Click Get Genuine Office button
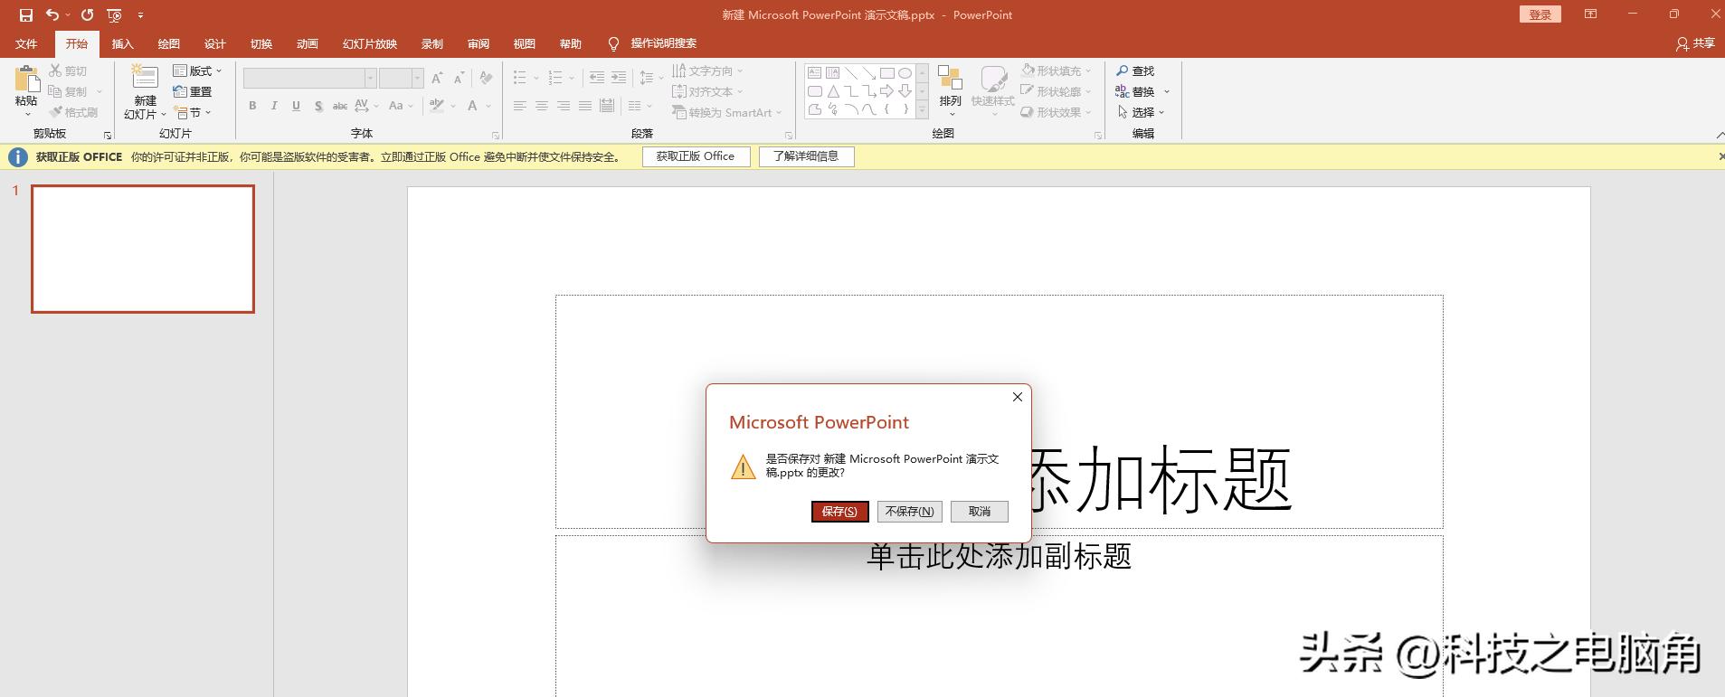 pyautogui.click(x=696, y=156)
